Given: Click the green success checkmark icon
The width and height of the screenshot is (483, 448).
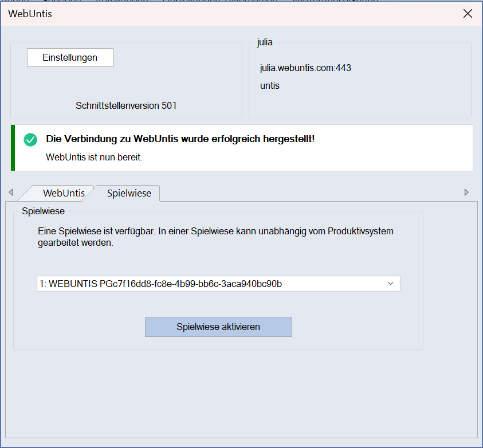Looking at the screenshot, I should tap(30, 140).
